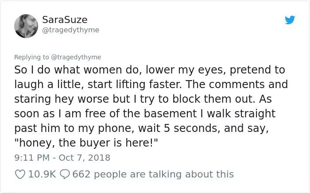Click the SaraSuze display name
This screenshot has width=310, height=193.
65,19
